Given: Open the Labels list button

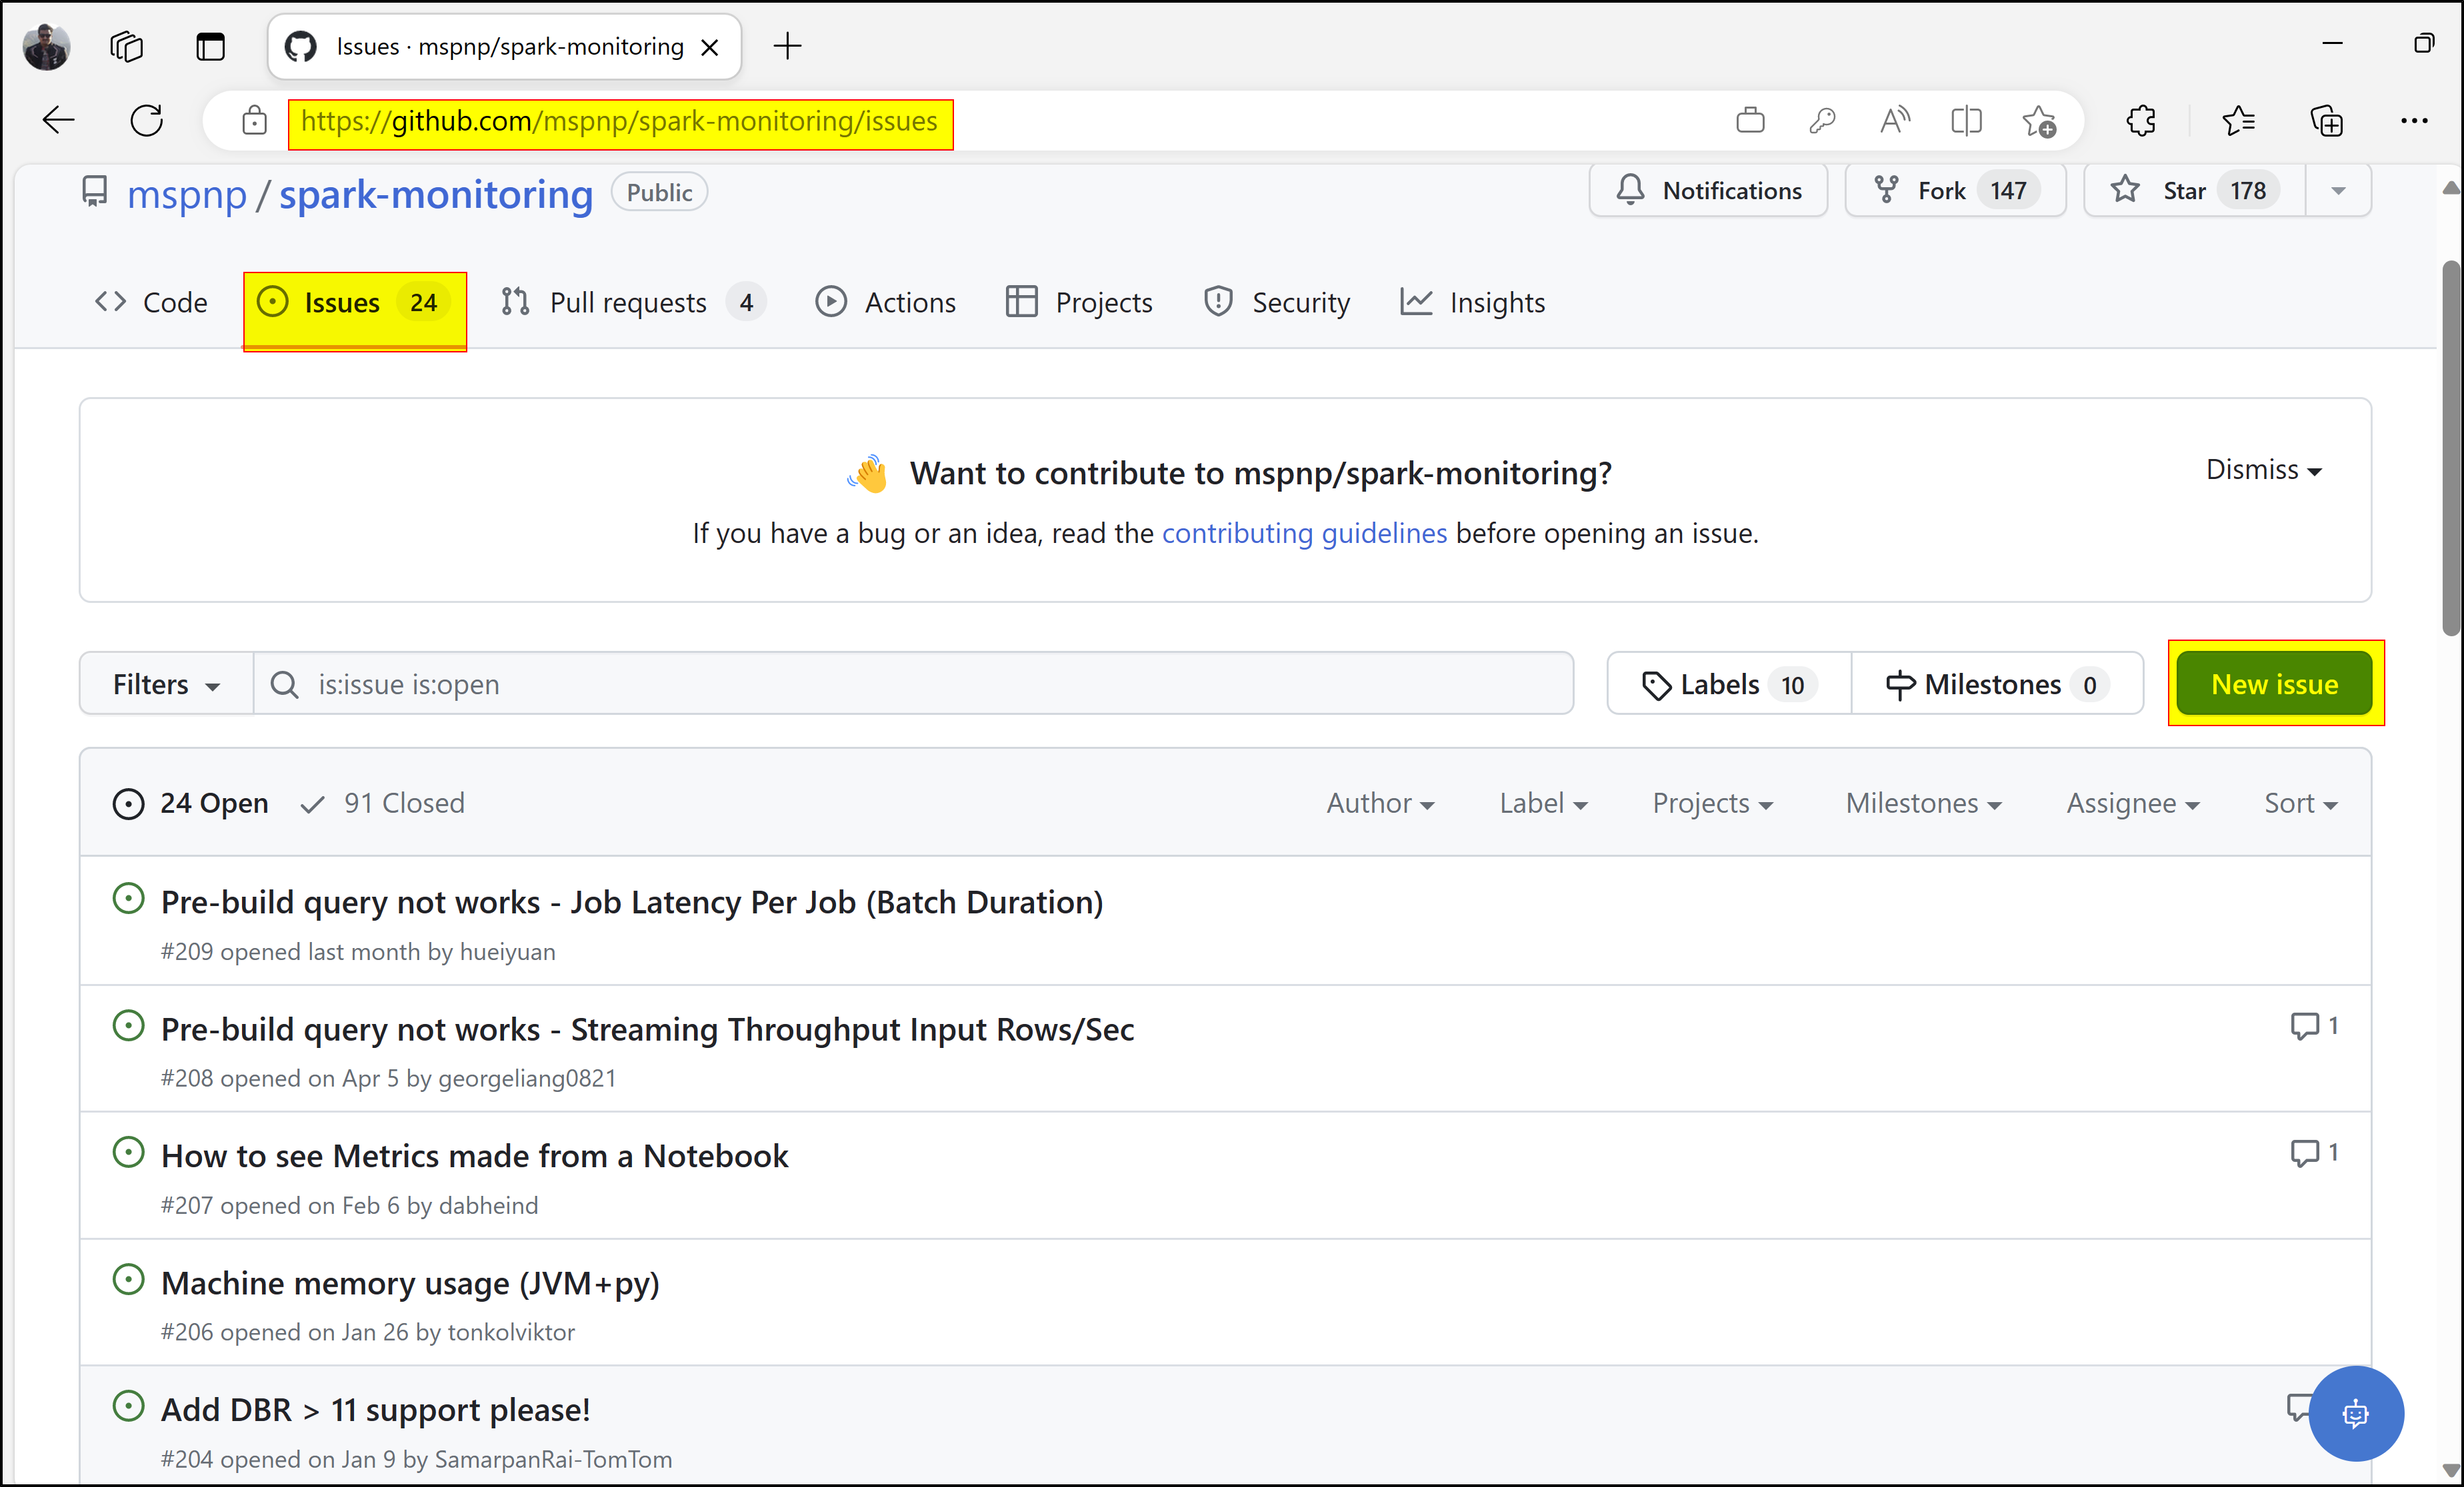Looking at the screenshot, I should pyautogui.click(x=1729, y=684).
